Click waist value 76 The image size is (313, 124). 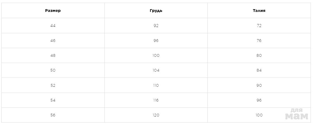[259, 41]
